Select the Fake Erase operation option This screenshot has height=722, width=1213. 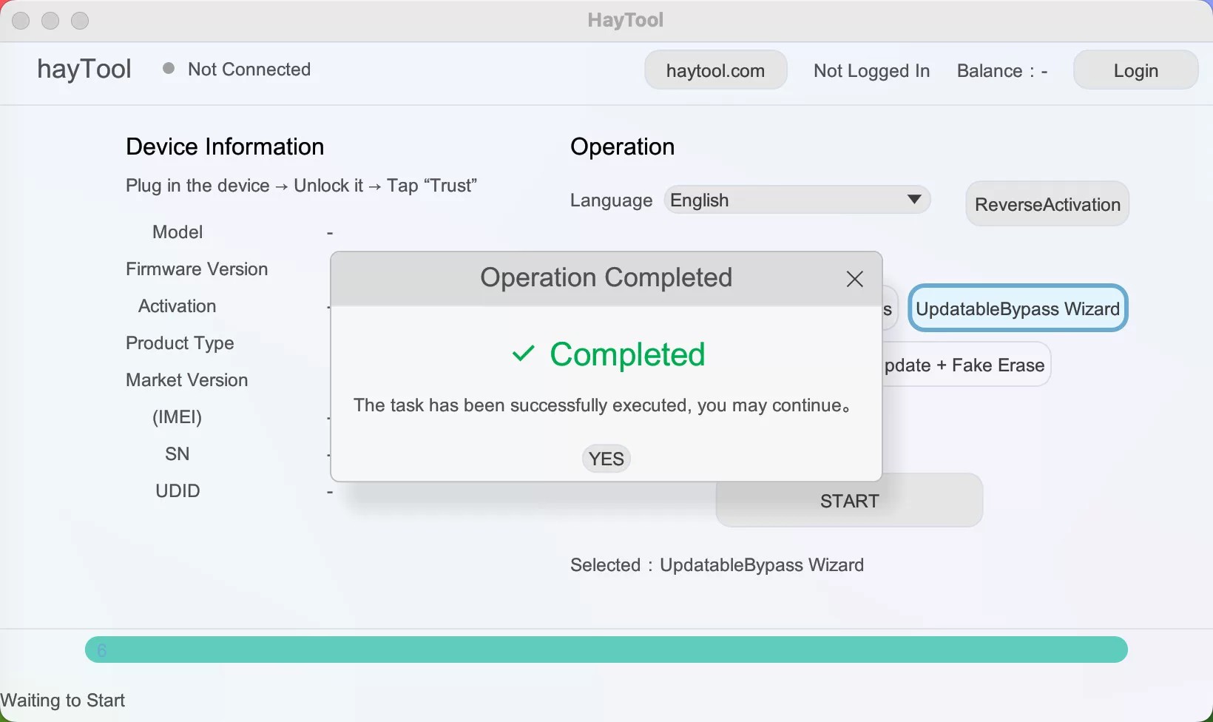(966, 365)
